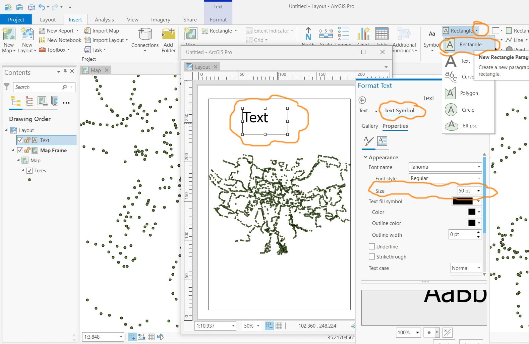Pick the Ellipse text tool icon

point(451,125)
